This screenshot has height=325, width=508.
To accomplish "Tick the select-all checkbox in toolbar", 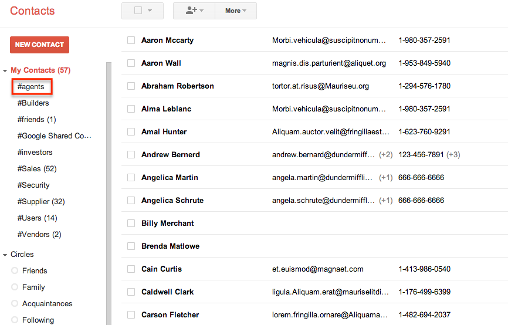I will point(138,11).
